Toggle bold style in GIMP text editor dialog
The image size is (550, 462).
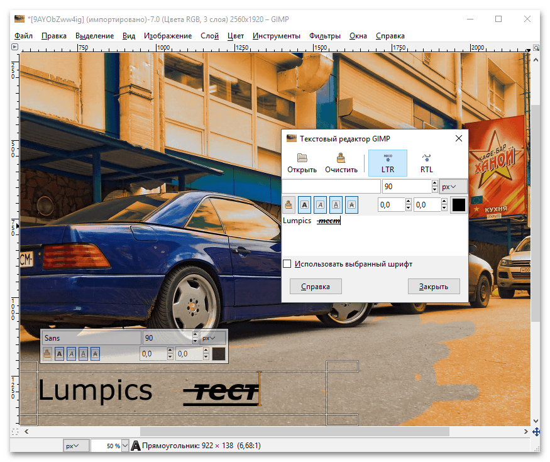tap(304, 204)
